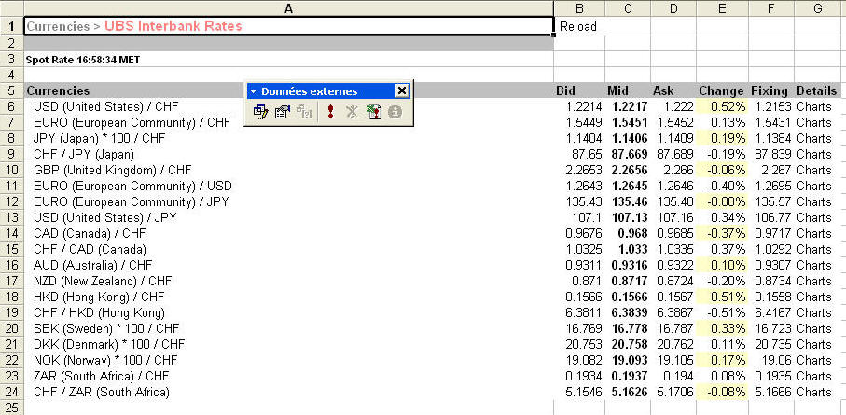Select ZAR (South Africa) / CHF cell

(288, 376)
